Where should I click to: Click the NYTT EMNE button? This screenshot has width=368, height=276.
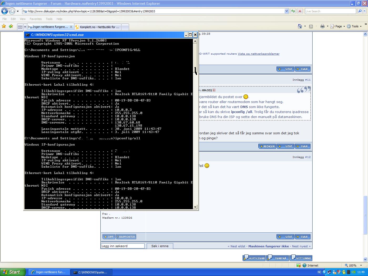(301, 258)
